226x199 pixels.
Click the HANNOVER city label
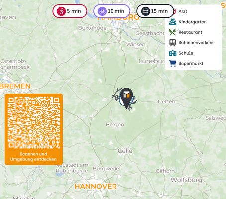click(96, 186)
